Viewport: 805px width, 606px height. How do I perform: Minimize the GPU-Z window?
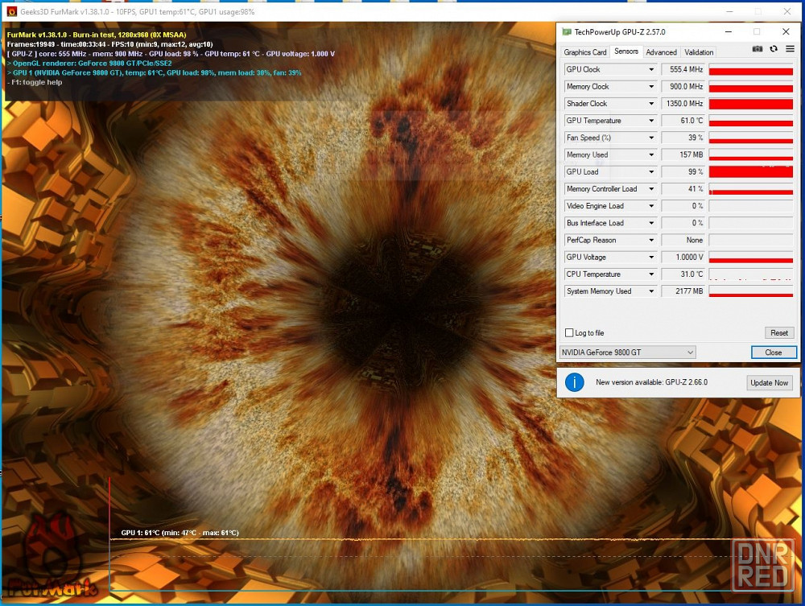pyautogui.click(x=728, y=32)
